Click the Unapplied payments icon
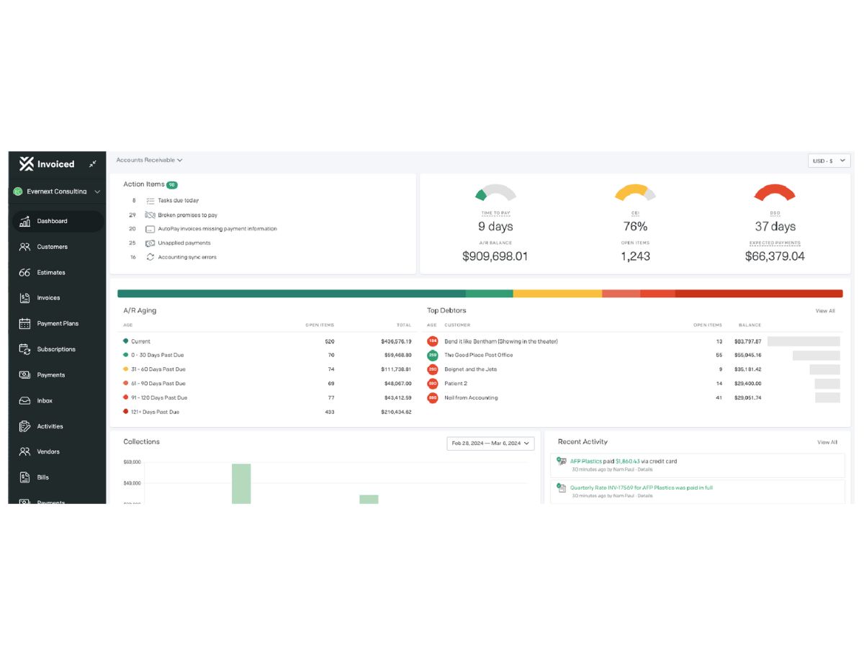Viewport: 864px width, 648px height. pos(150,243)
